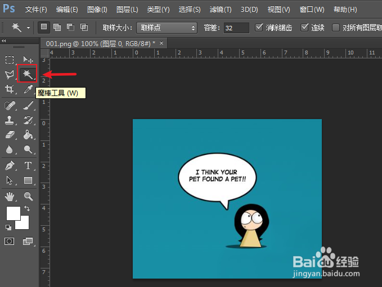Open the 取样大小 sample size dropdown
Image resolution: width=382 pixels, height=287 pixels.
pos(167,28)
